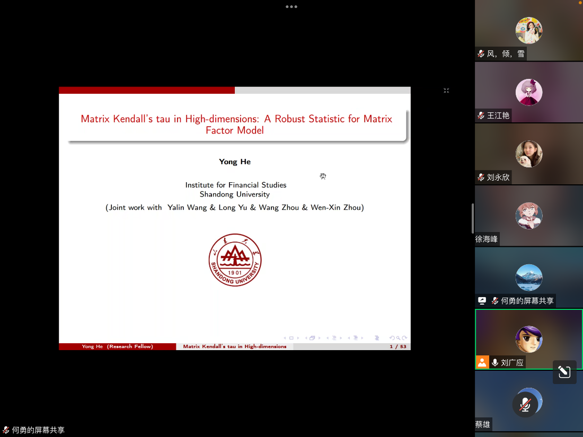Click the Beamer search magnifier icon
This screenshot has height=437, width=583.
tap(398, 338)
